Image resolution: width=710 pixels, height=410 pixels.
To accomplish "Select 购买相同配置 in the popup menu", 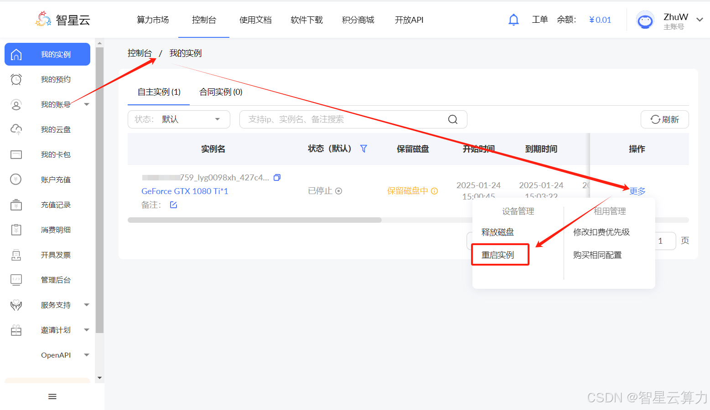I will tap(597, 255).
